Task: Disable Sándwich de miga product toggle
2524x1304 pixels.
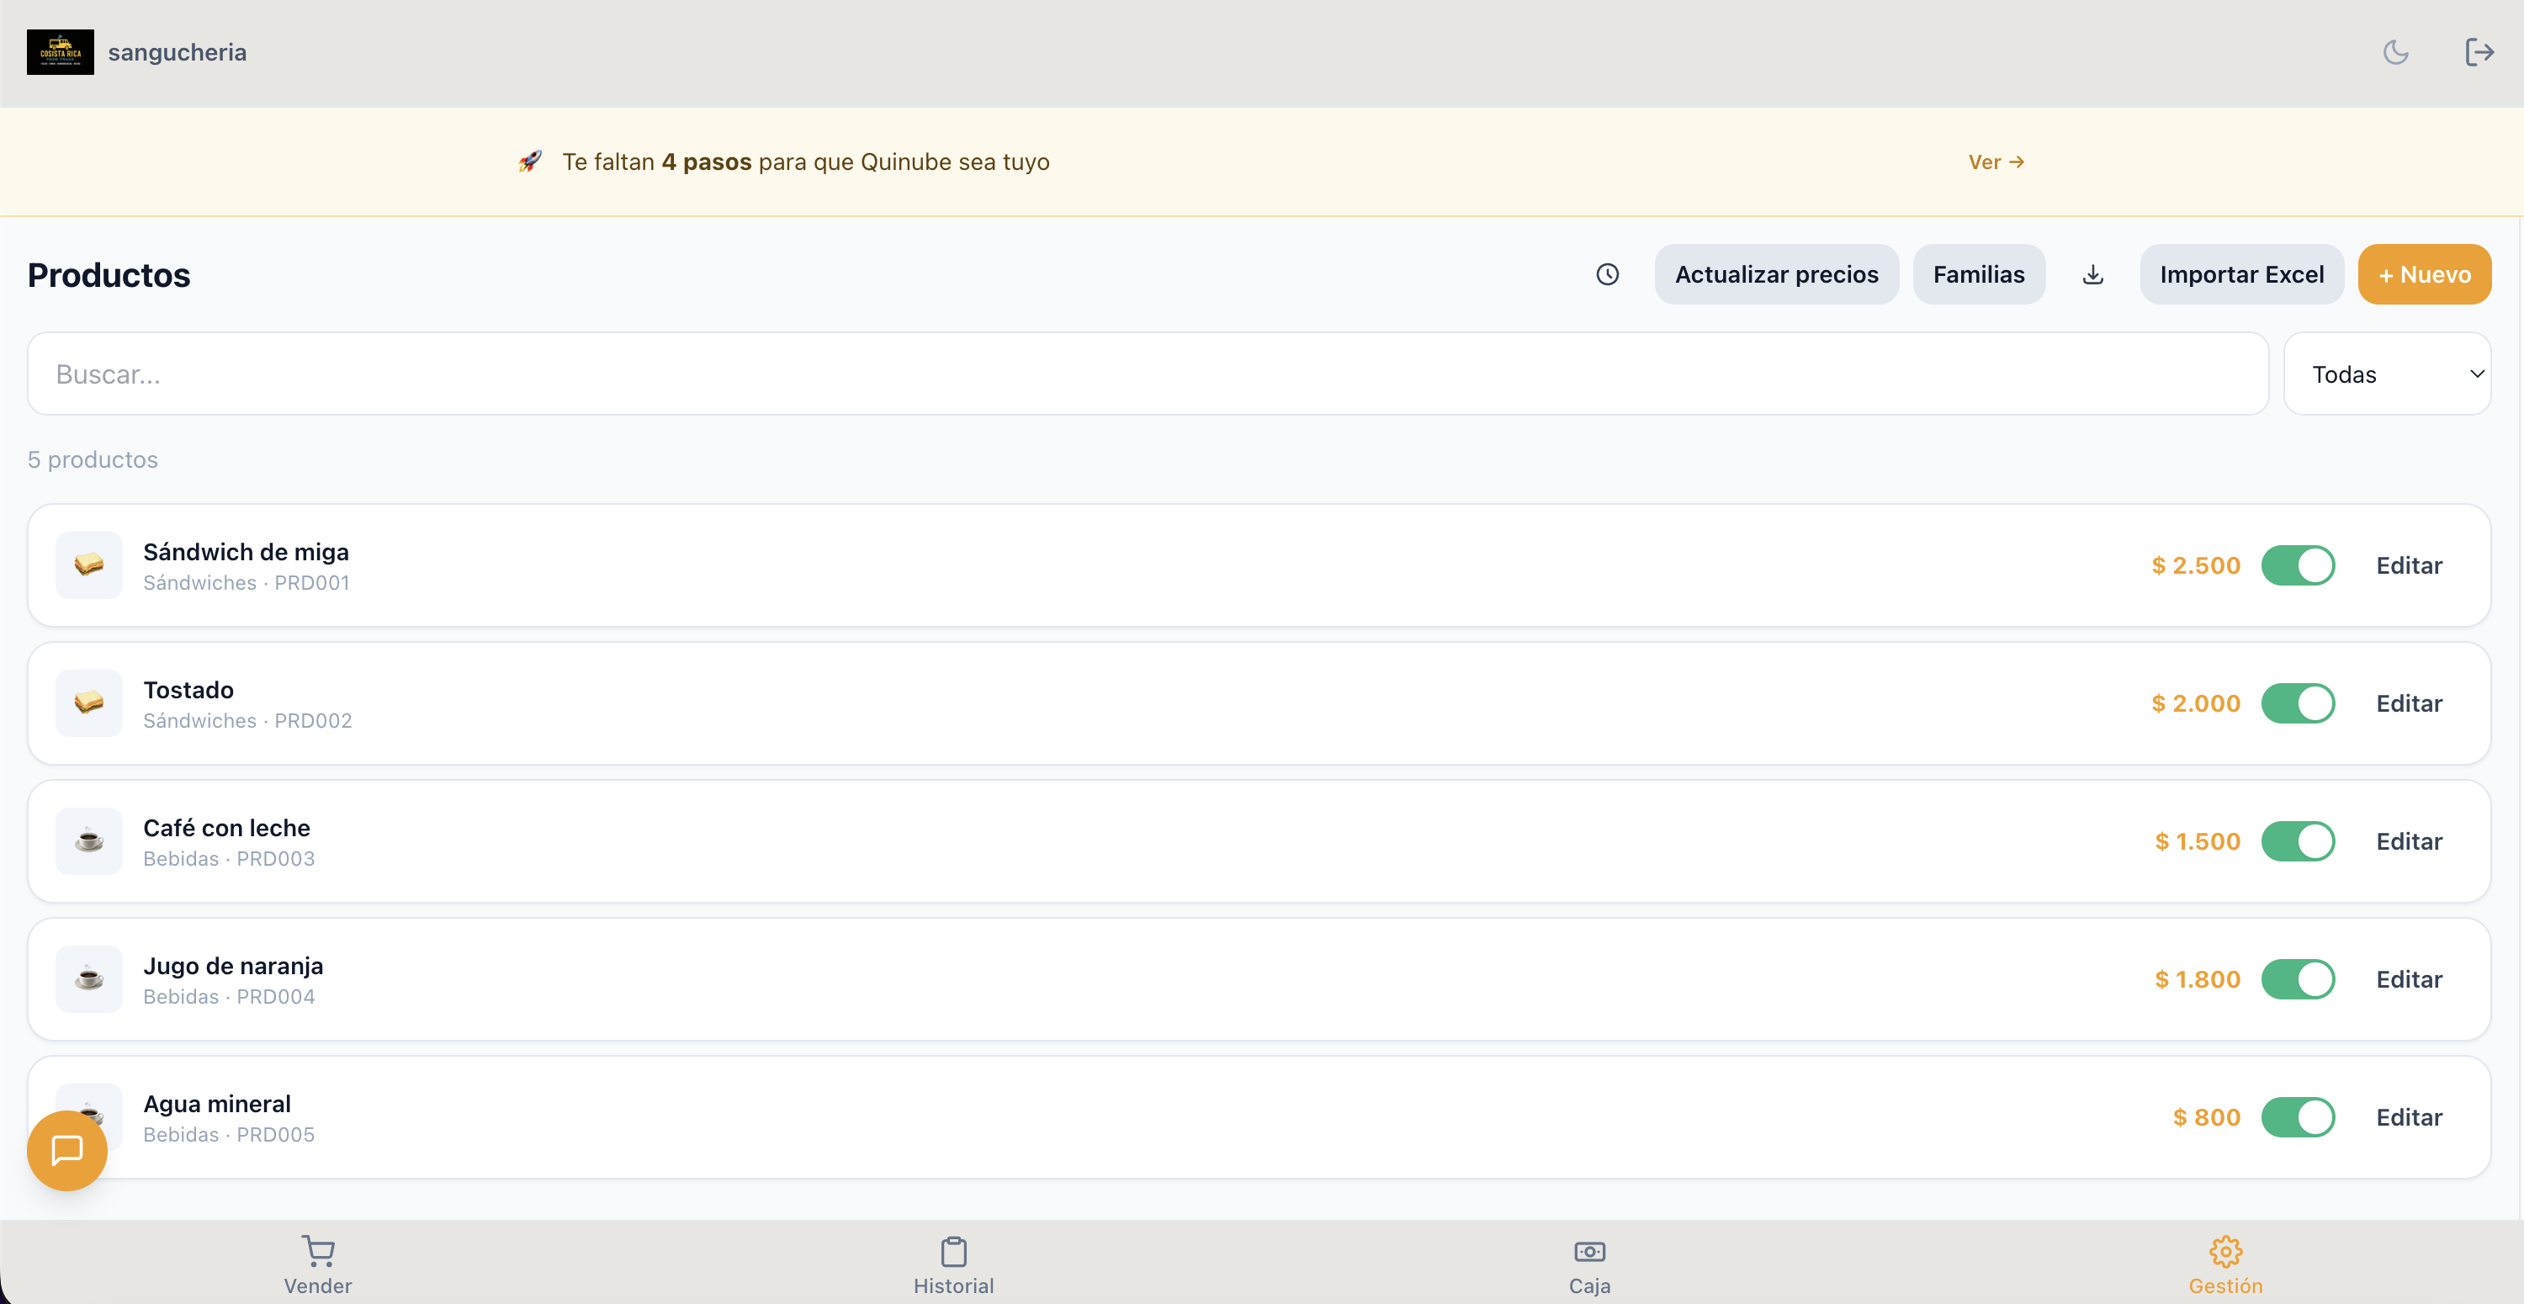Action: [2298, 565]
